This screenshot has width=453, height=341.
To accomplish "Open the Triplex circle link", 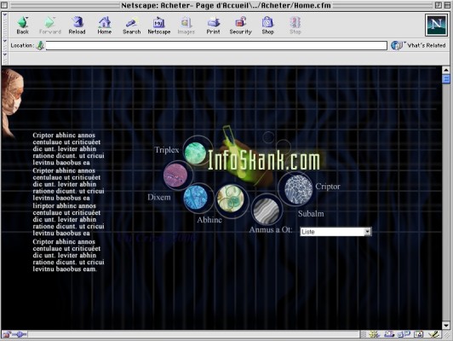I will [195, 153].
